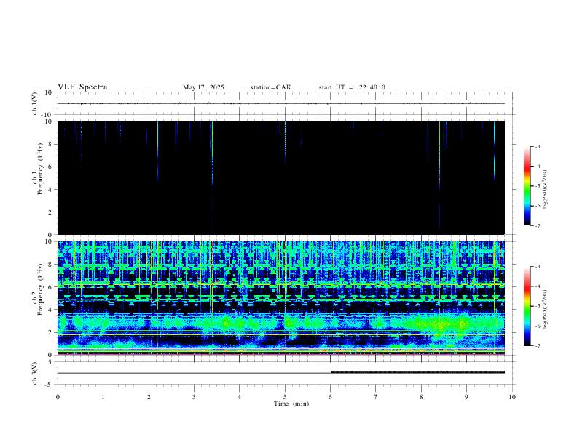The height and width of the screenshot is (445, 577).
Task: Click the colorful ch.2 spectrogram panel
Action: [281, 298]
